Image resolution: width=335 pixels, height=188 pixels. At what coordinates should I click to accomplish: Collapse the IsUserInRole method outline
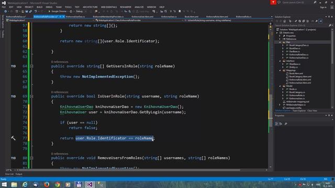tap(31, 96)
